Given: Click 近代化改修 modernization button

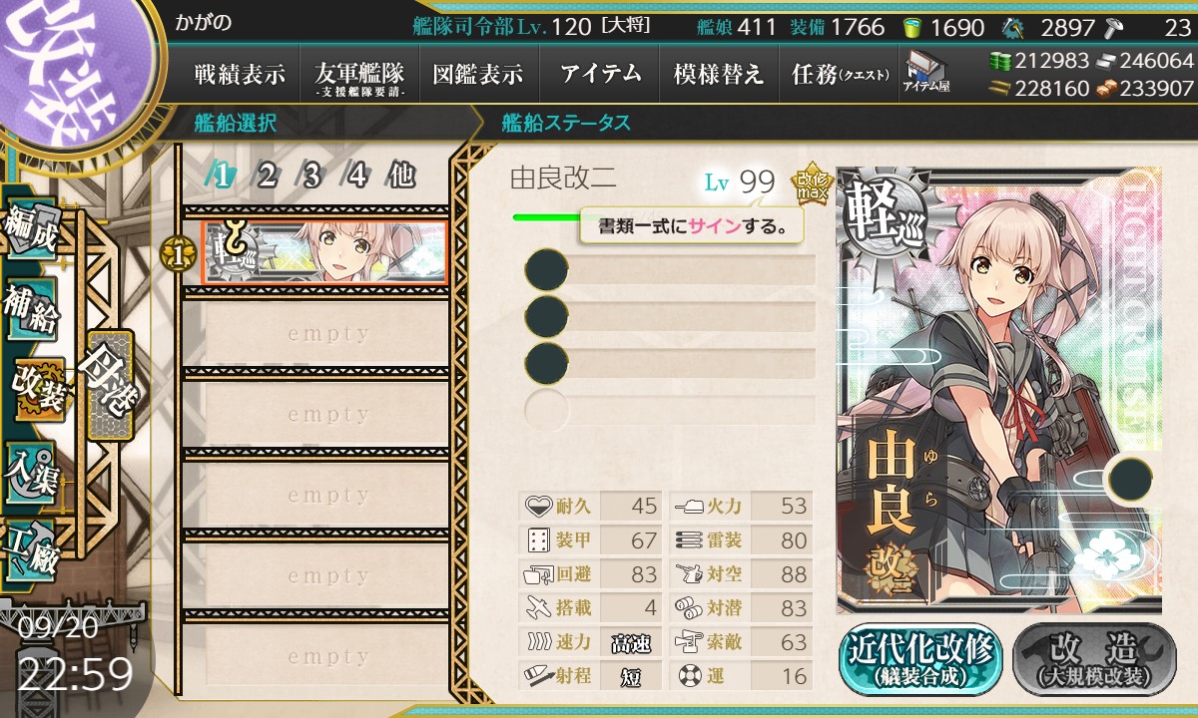Looking at the screenshot, I should [920, 659].
